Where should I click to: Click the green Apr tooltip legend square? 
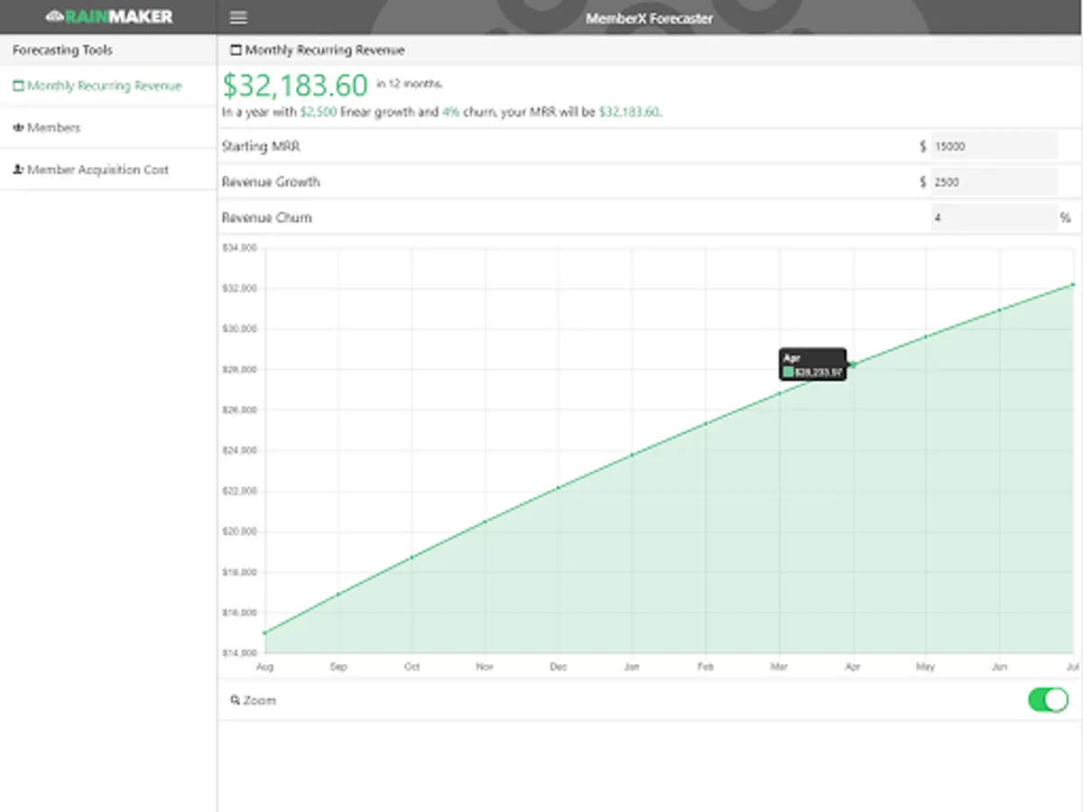pyautogui.click(x=789, y=372)
